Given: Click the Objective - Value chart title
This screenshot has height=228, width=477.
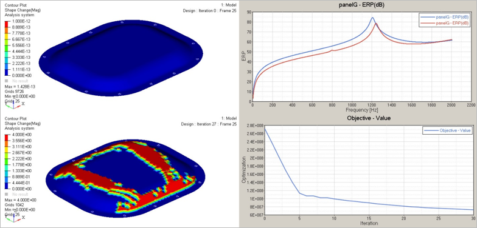Looking at the screenshot, I should pyautogui.click(x=369, y=118).
